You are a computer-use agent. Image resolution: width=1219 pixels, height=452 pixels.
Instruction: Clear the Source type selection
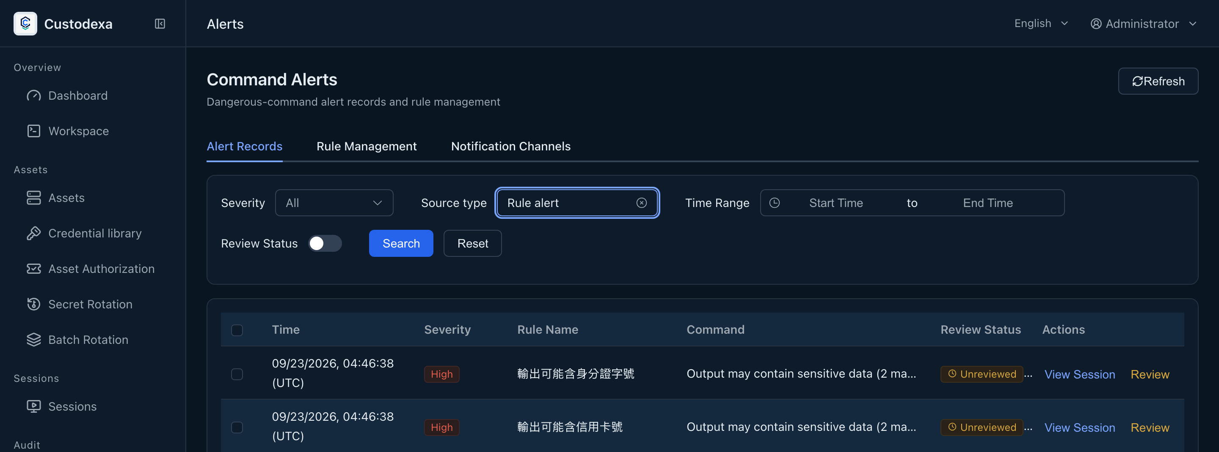coord(641,203)
